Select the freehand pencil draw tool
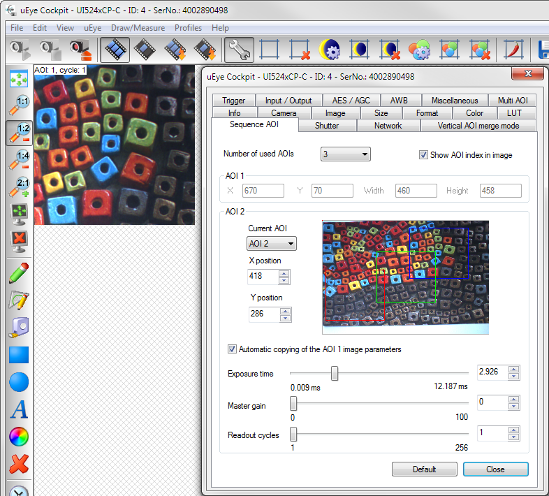Image resolution: width=549 pixels, height=496 pixels. pyautogui.click(x=19, y=272)
